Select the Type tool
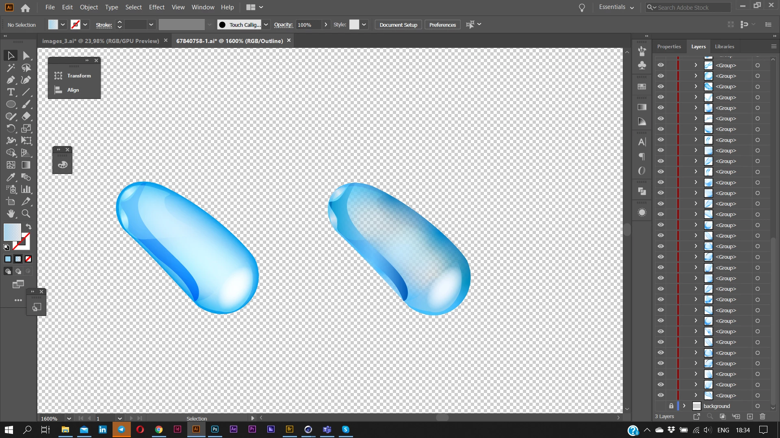The width and height of the screenshot is (780, 438). (11, 92)
